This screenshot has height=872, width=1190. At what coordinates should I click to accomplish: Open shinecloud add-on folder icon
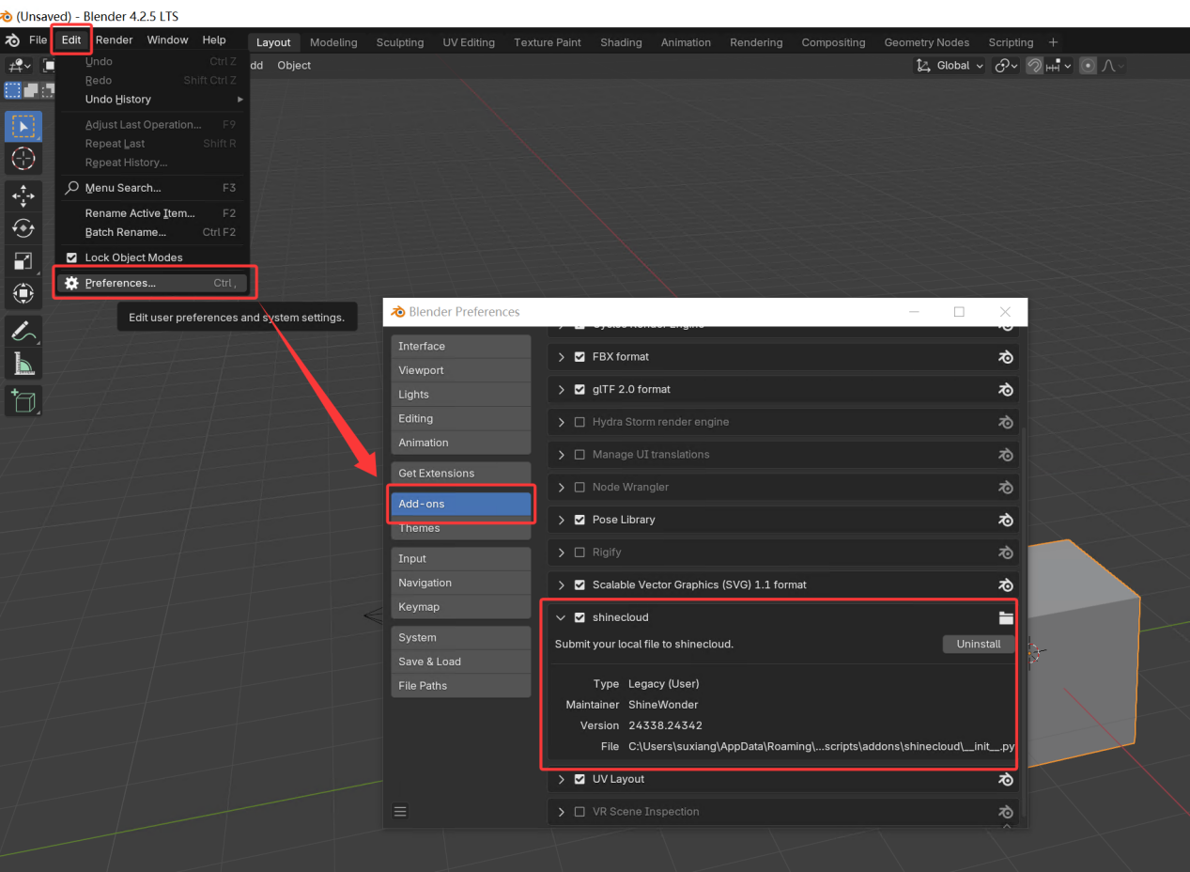1006,617
